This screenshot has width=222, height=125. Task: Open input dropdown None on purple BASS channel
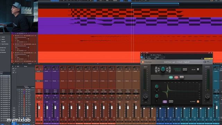[x=55, y=90]
